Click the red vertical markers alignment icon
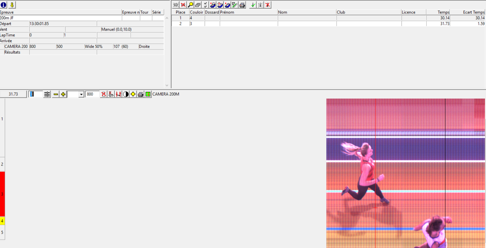 118,94
